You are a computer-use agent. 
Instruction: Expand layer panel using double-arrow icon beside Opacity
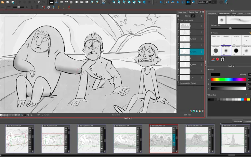coord(178,16)
